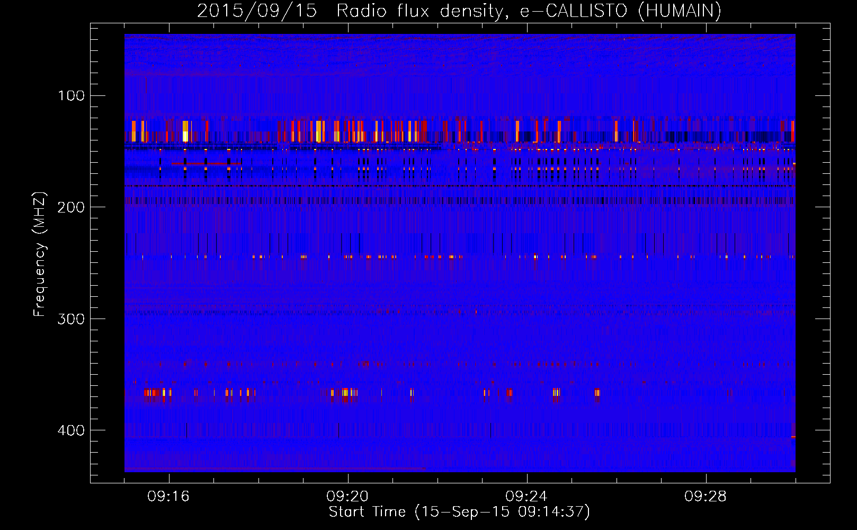Click the 400 frequency tick label
This screenshot has width=857, height=530.
[x=72, y=430]
